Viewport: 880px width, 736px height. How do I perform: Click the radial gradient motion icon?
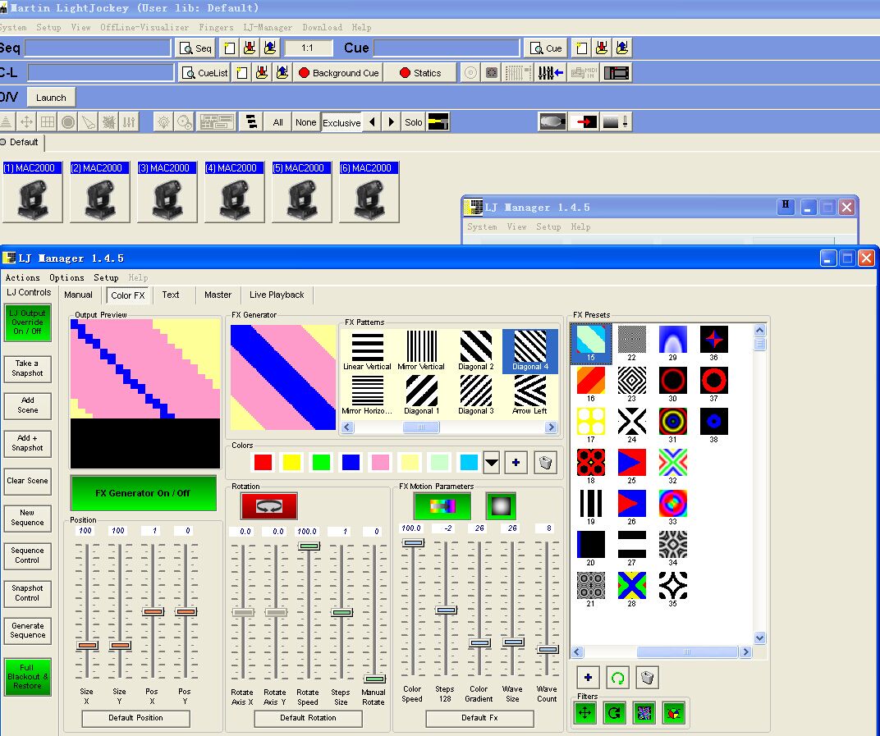pos(501,506)
